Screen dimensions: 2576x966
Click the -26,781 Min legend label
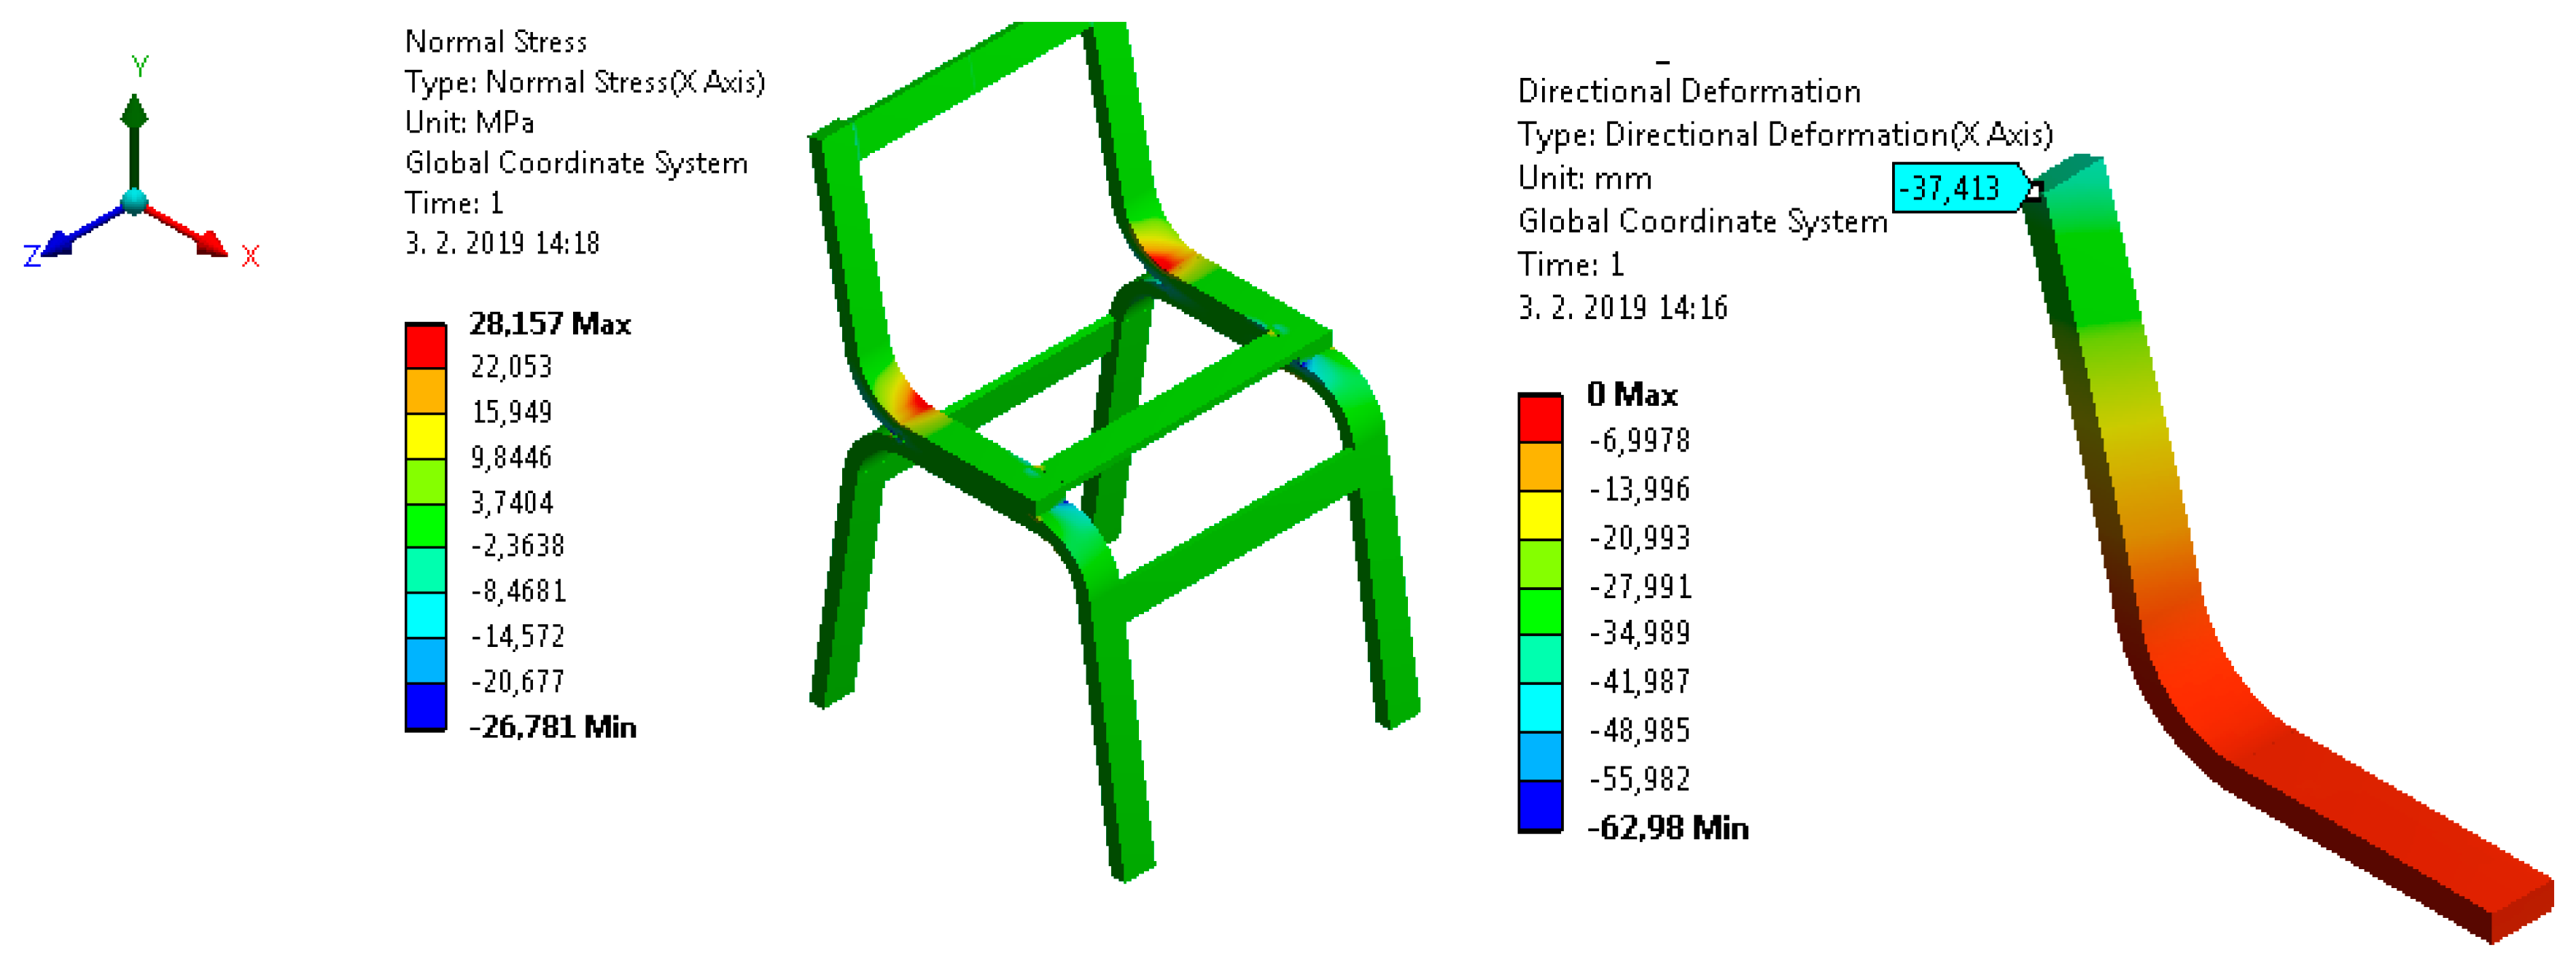pyautogui.click(x=552, y=726)
